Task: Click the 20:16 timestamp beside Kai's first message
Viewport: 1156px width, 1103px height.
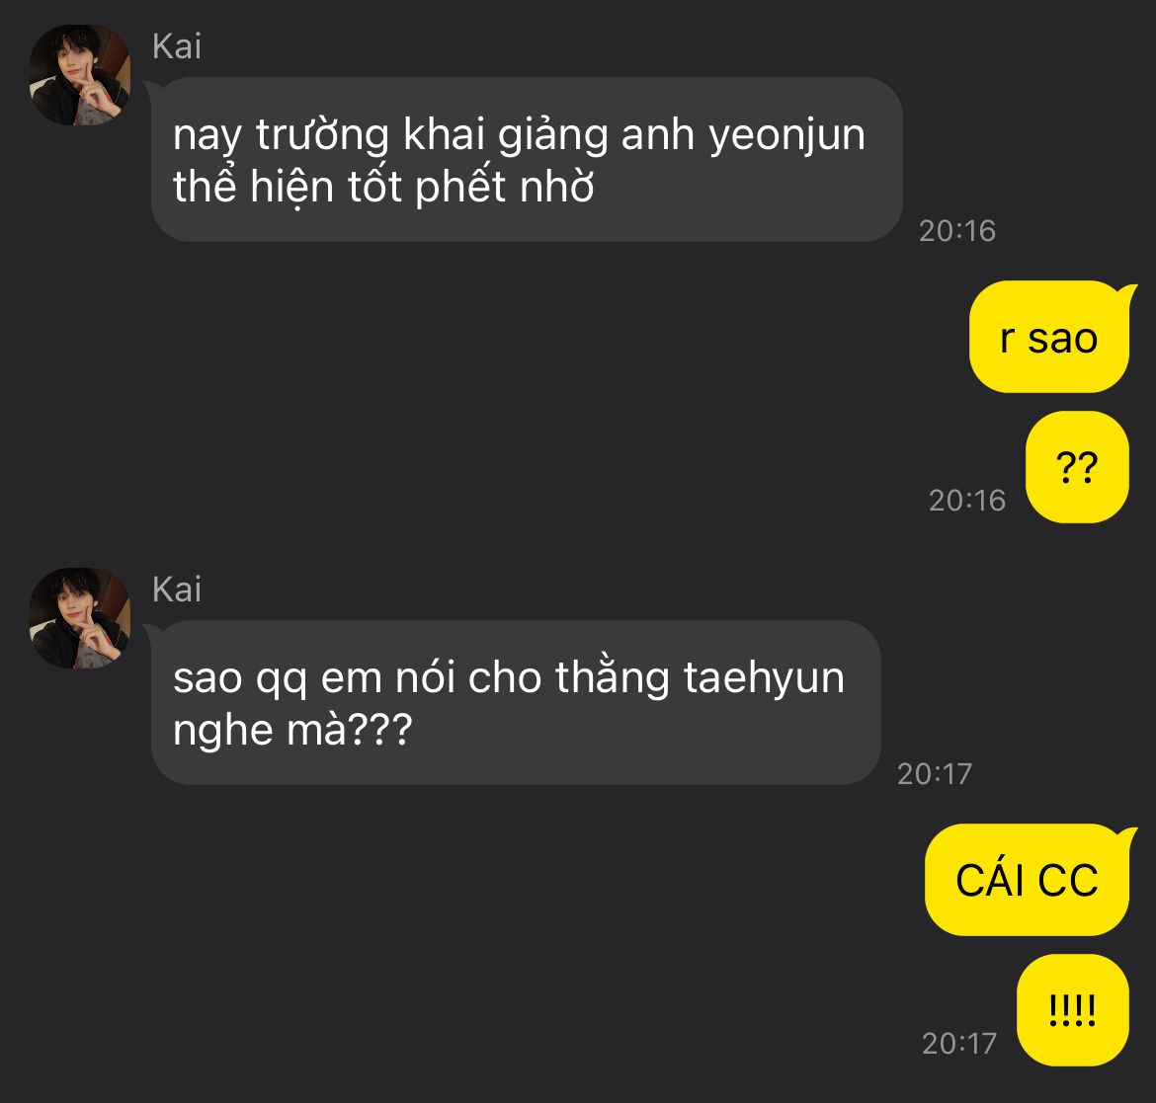Action: coord(957,231)
